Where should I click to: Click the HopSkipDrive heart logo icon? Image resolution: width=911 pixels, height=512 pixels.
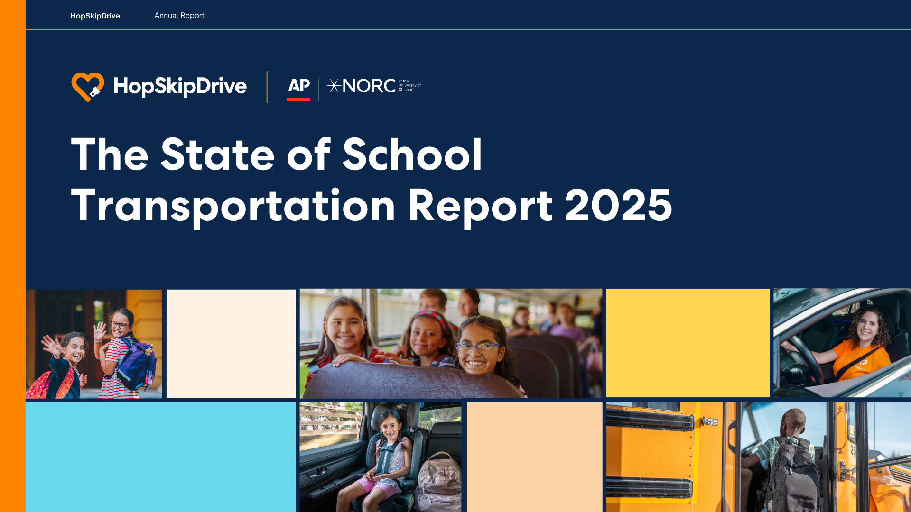pos(88,87)
